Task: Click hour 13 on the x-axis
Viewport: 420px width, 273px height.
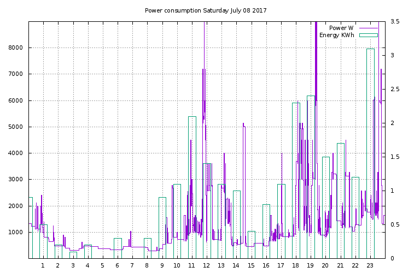Action: click(x=221, y=266)
